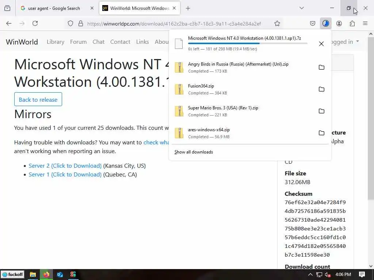Image resolution: width=374 pixels, height=280 pixels.
Task: Open the Chat nav item
Action: pyautogui.click(x=99, y=42)
